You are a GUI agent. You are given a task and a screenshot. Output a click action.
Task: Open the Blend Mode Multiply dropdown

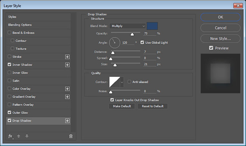[128, 26]
